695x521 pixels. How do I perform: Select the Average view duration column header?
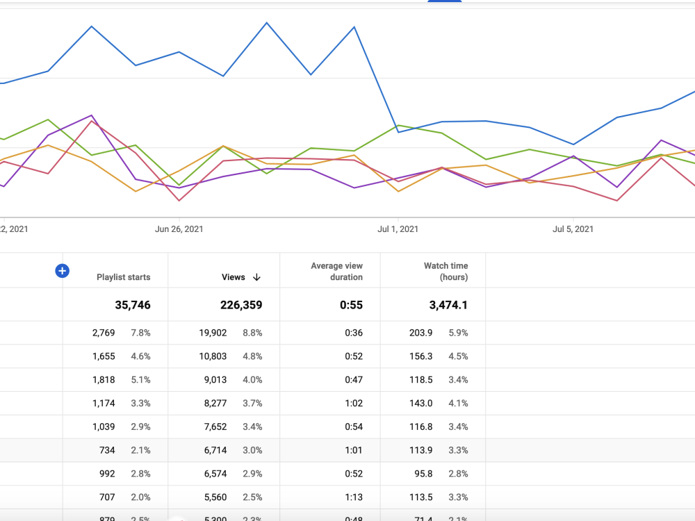336,271
